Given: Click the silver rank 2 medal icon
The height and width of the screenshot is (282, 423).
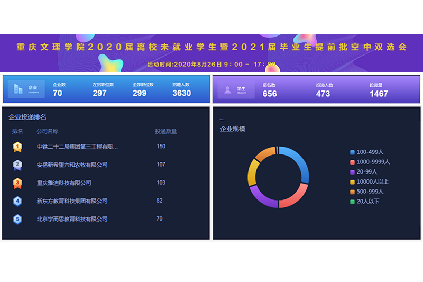Looking at the screenshot, I should point(17,165).
